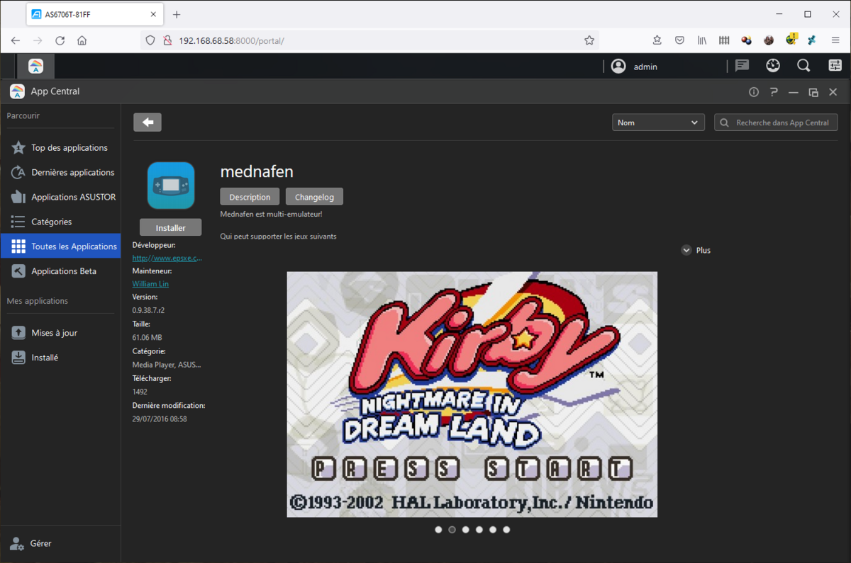Select the third screenshot carousel dot
The image size is (851, 563).
[465, 530]
